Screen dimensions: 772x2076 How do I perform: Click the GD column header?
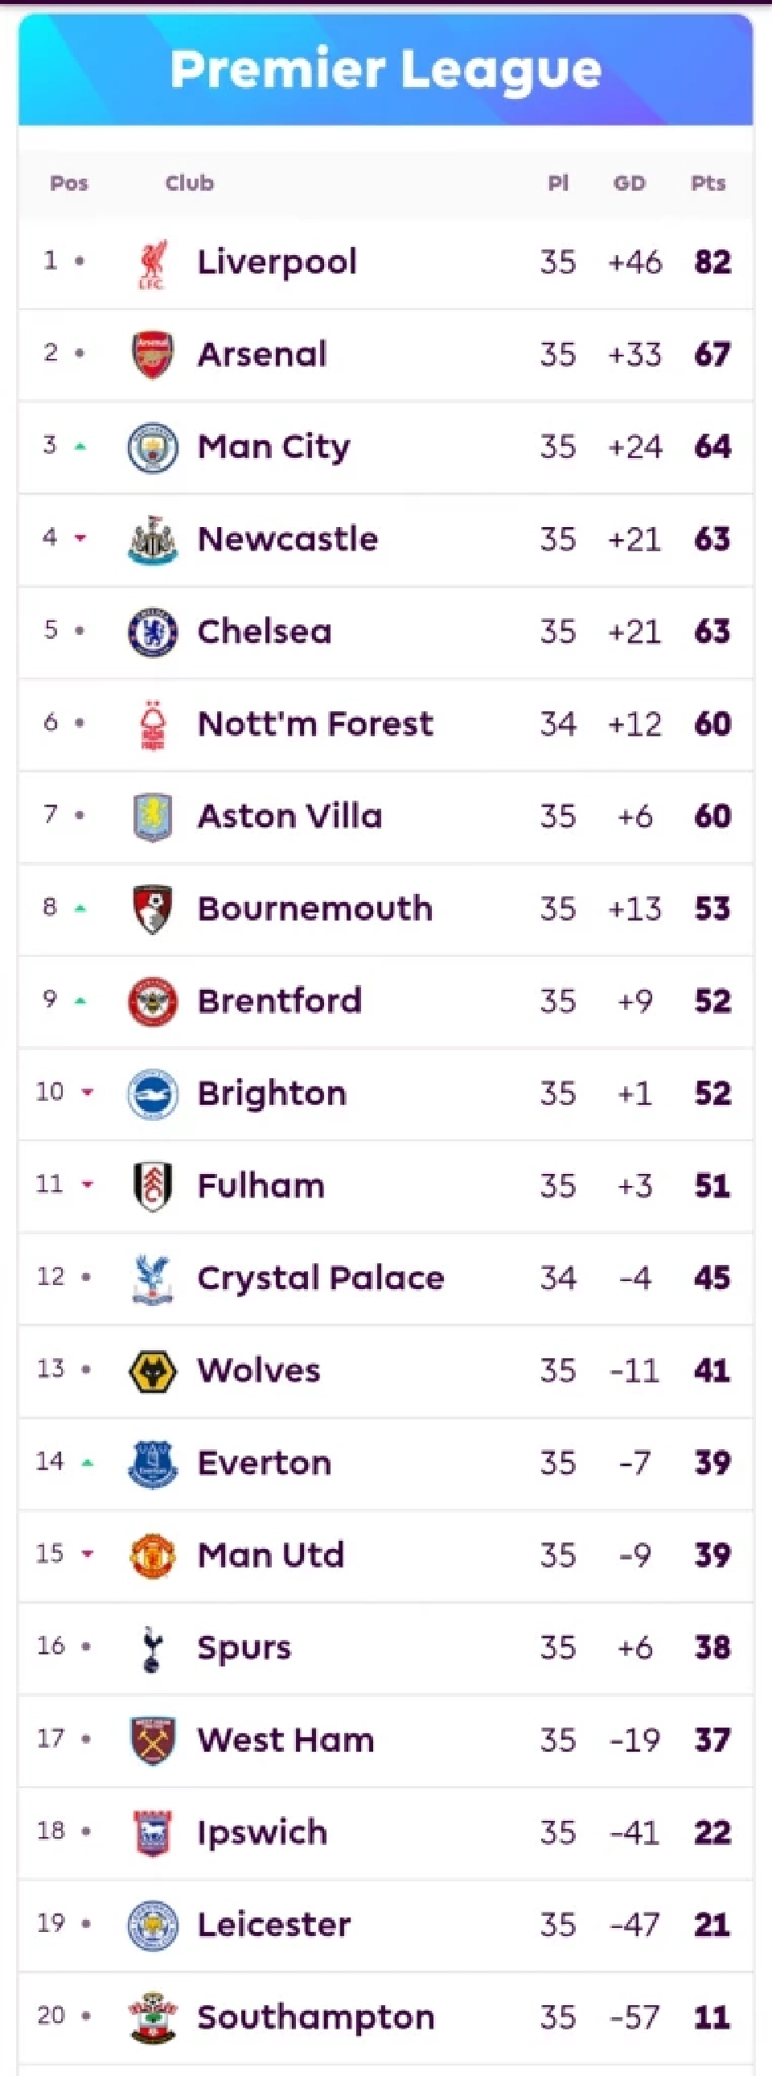629,183
